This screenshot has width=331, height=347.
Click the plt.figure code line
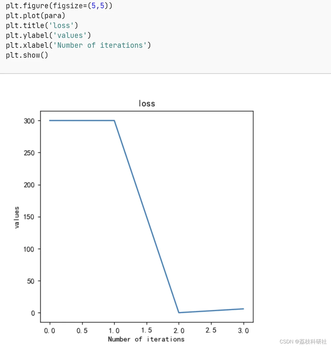pos(59,6)
